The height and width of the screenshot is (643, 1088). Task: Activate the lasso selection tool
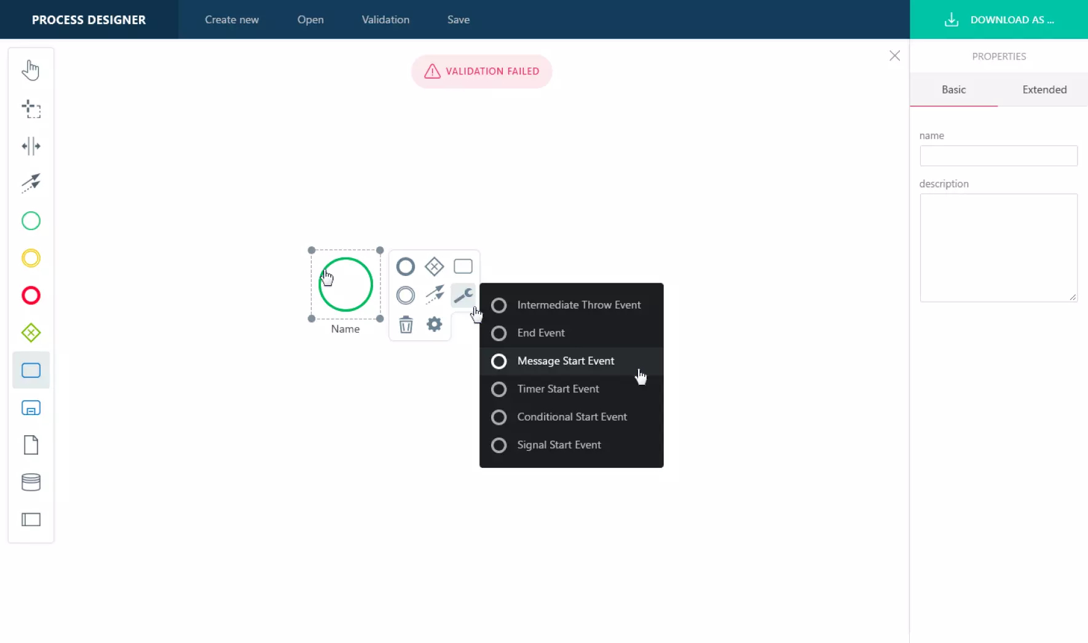click(31, 109)
